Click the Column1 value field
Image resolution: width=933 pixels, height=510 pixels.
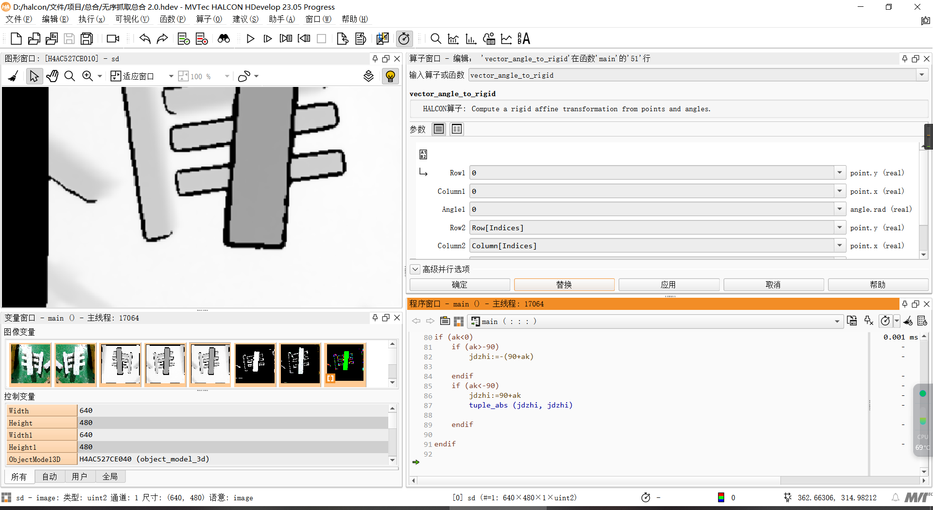coord(652,191)
